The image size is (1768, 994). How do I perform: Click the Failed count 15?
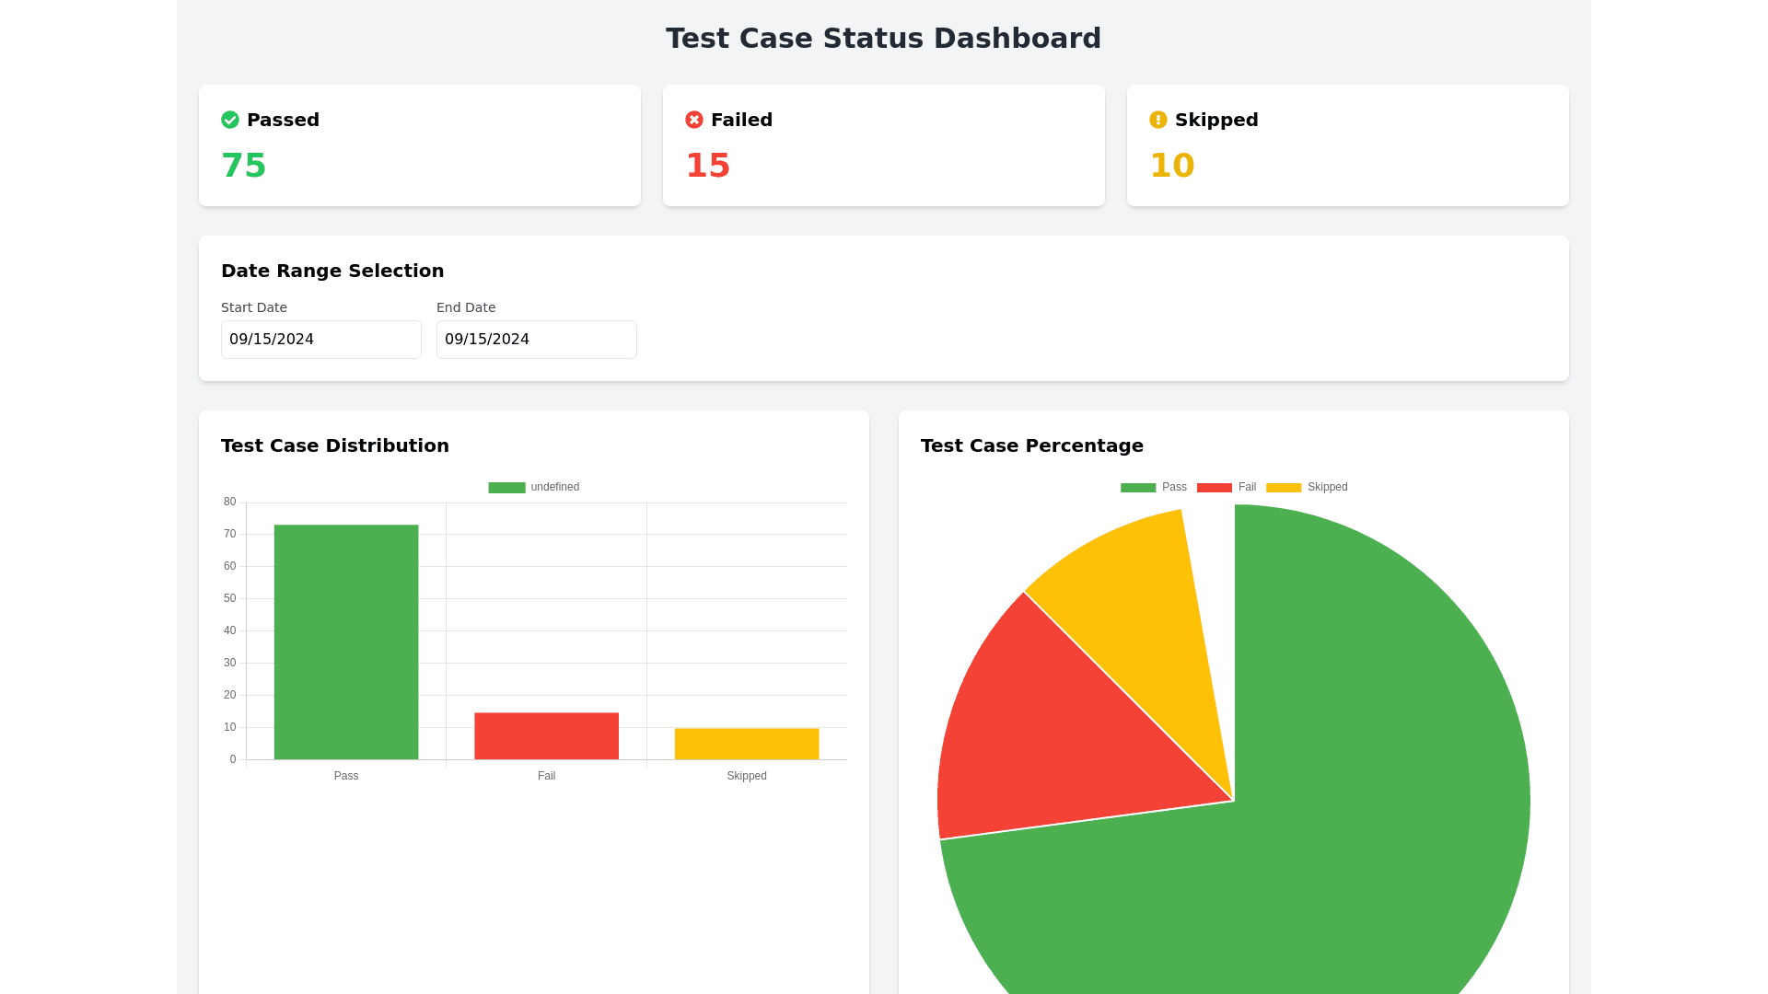click(708, 166)
